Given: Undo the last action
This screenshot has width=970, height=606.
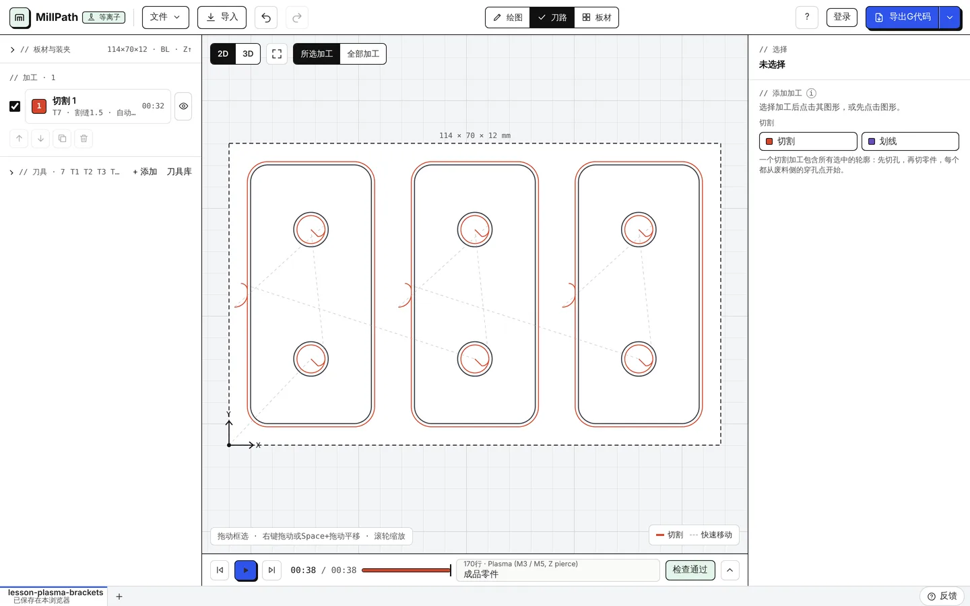Looking at the screenshot, I should [266, 18].
